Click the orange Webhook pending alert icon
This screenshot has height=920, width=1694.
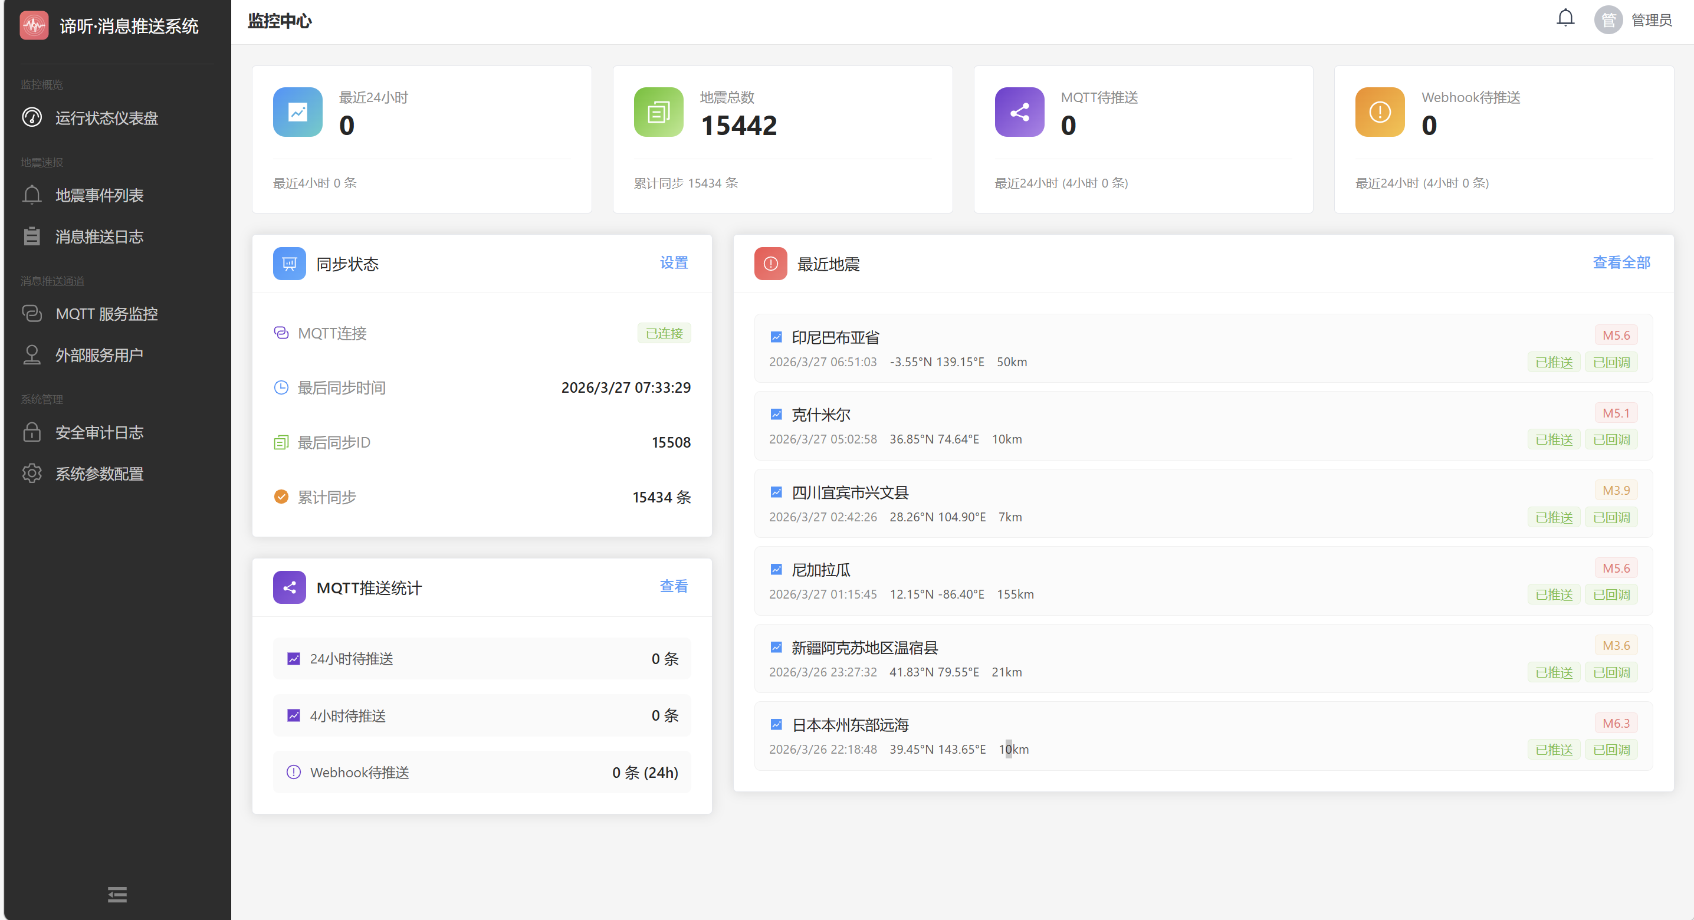tap(1380, 112)
